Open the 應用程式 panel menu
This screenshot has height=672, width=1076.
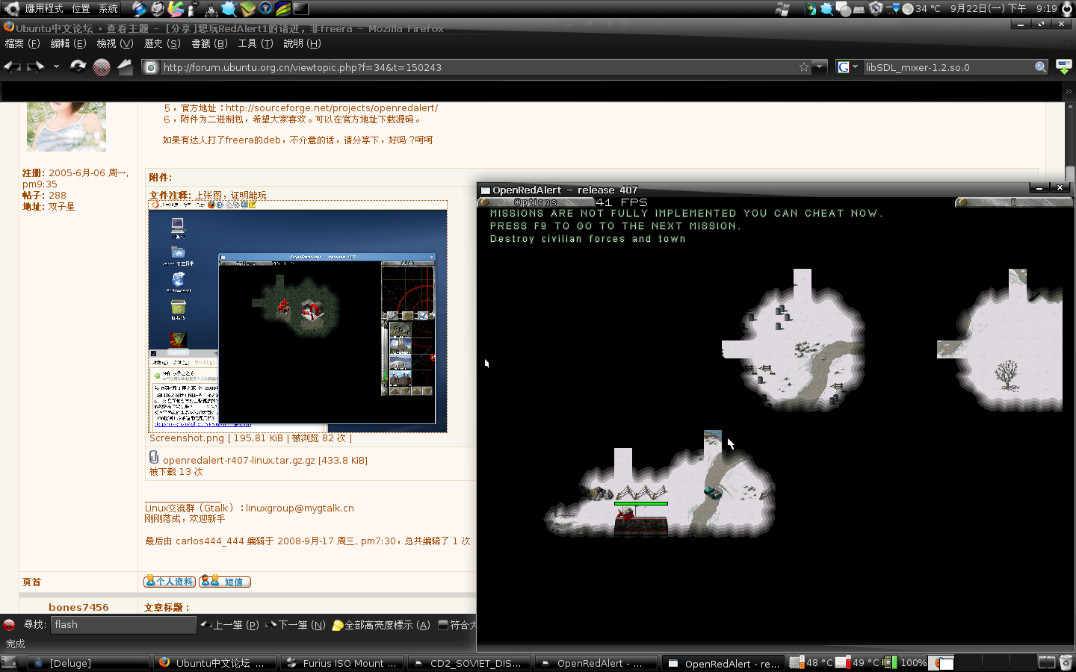(44, 9)
